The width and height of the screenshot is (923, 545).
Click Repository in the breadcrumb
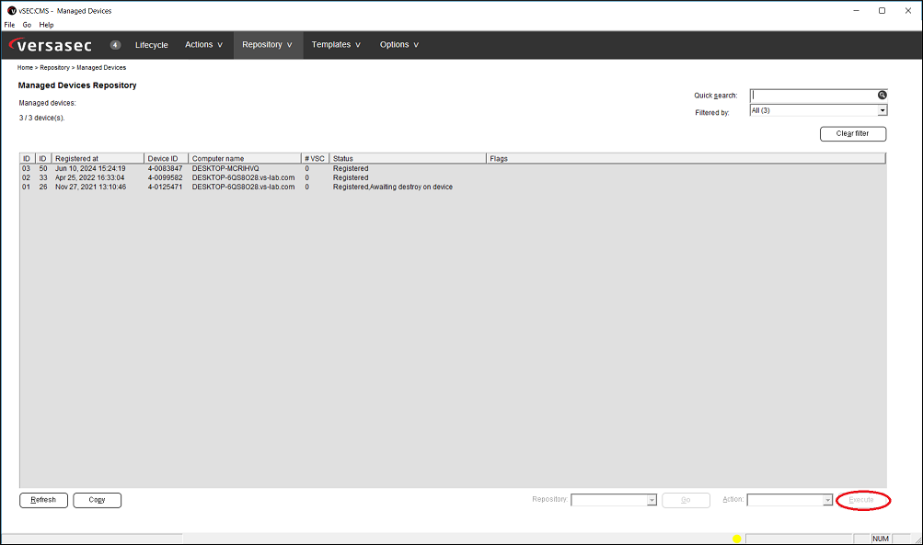tap(54, 68)
